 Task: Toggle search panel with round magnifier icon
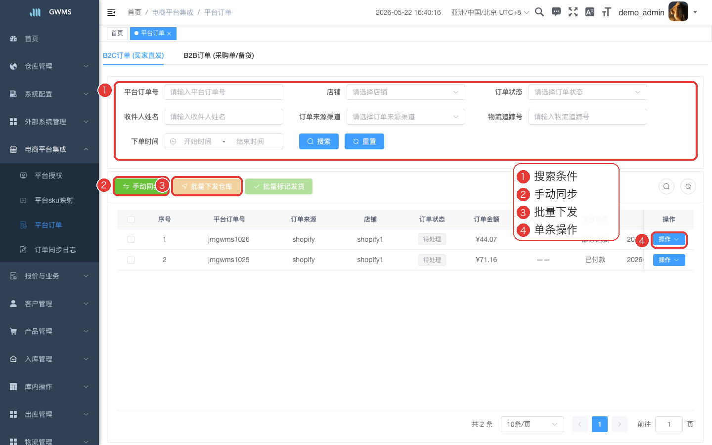(667, 186)
